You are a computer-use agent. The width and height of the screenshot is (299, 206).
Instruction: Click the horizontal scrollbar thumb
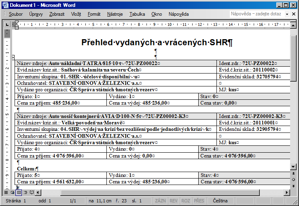click(160, 193)
